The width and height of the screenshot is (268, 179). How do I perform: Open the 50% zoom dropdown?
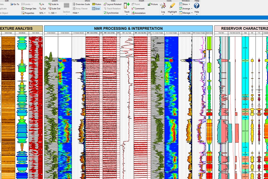[x=42, y=13]
